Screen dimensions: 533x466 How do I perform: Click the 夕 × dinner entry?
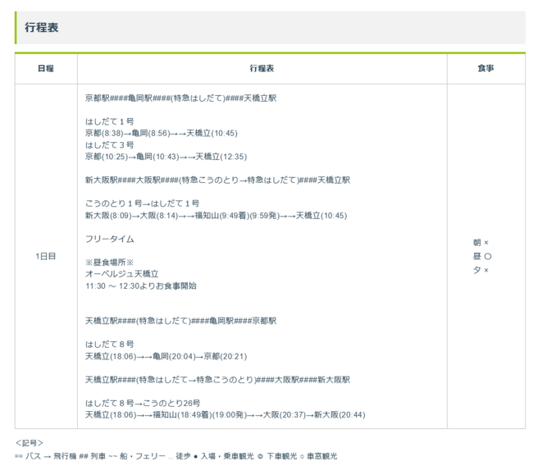(481, 270)
